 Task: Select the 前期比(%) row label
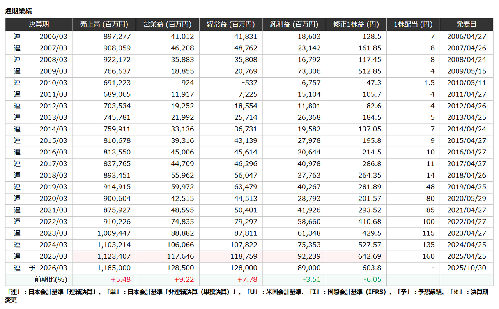51,280
